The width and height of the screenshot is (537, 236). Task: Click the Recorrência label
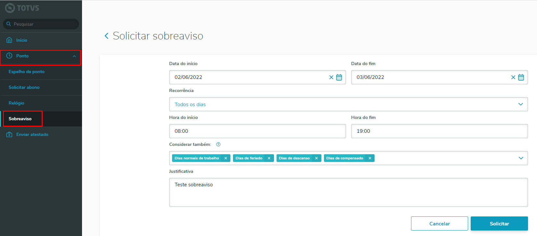pyautogui.click(x=181, y=90)
